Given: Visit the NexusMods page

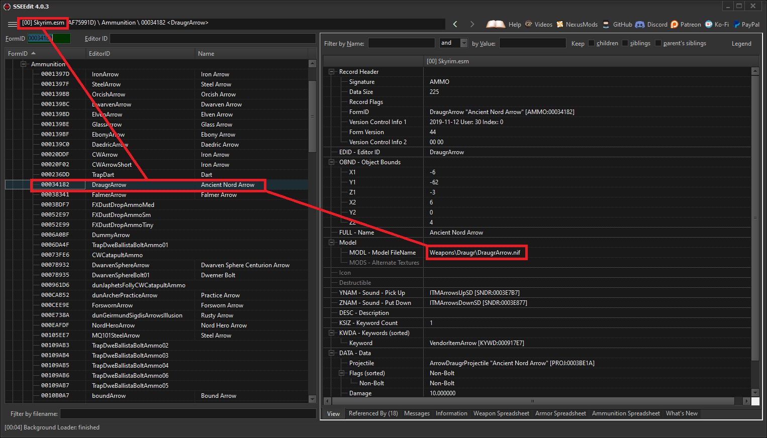Looking at the screenshot, I should click(577, 24).
